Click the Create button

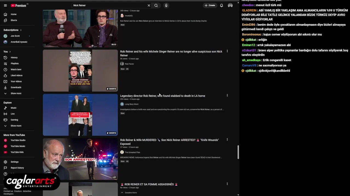point(210,5)
